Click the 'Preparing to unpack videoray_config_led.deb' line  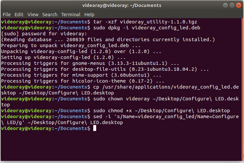[x=71, y=46]
